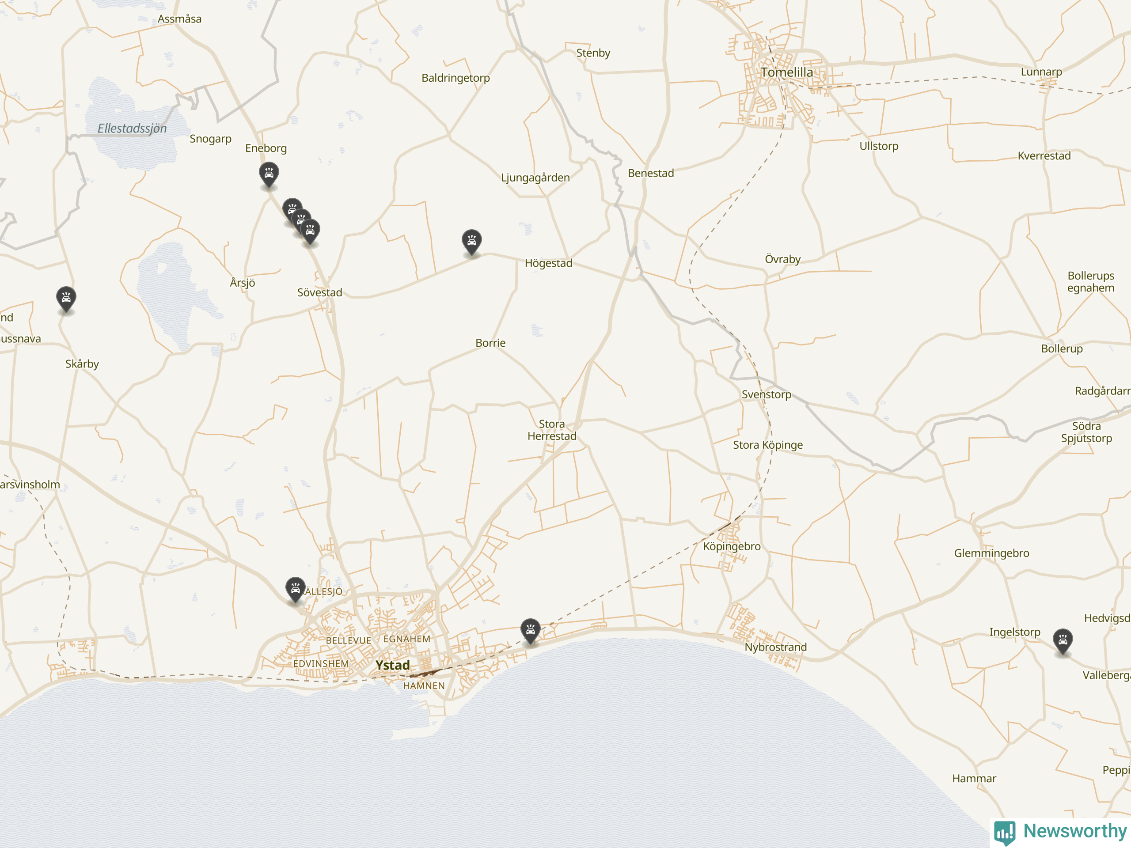Click the Hammar place label
Image resolution: width=1131 pixels, height=848 pixels.
(974, 779)
